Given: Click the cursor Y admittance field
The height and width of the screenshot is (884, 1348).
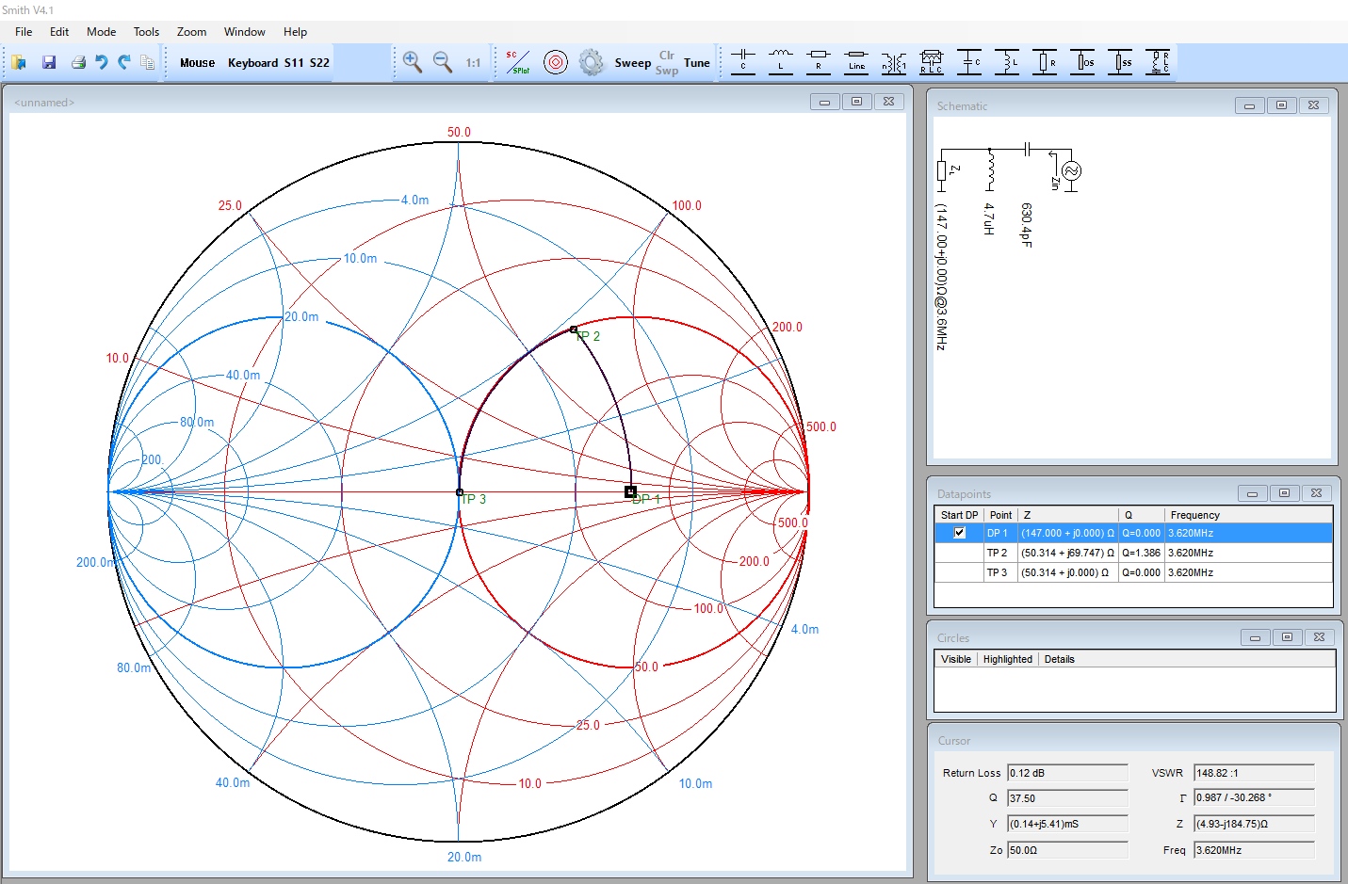Looking at the screenshot, I should coord(1067,824).
